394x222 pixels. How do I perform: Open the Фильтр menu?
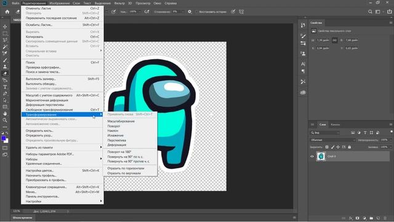(119, 3)
